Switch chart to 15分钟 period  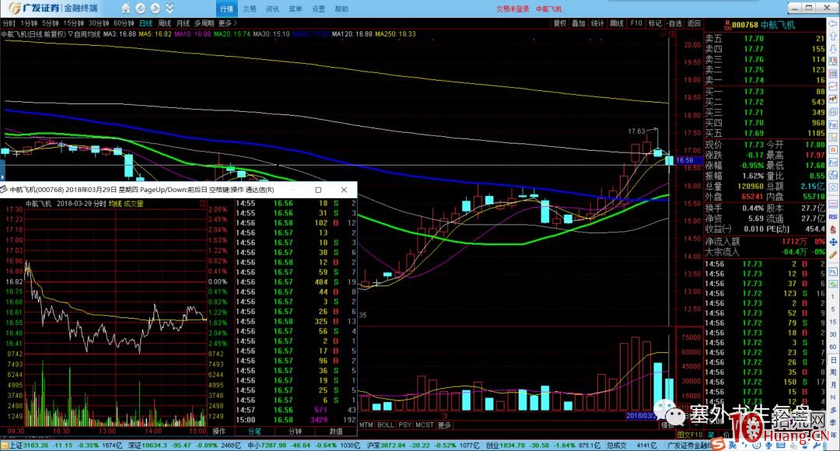pyautogui.click(x=73, y=23)
